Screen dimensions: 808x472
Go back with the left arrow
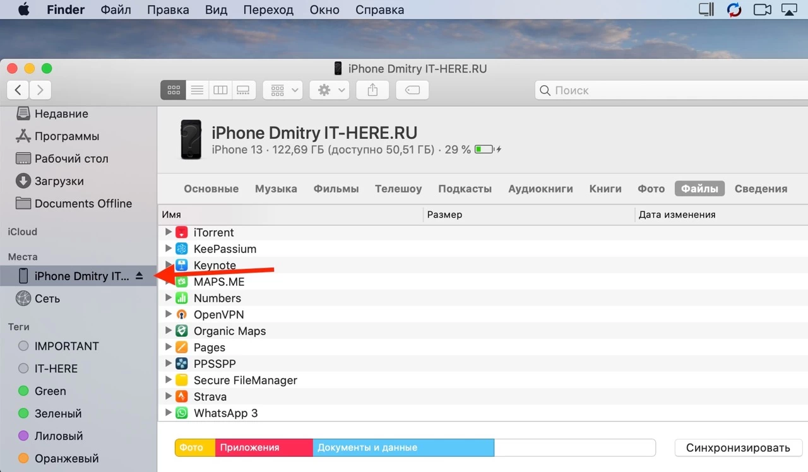pyautogui.click(x=18, y=90)
